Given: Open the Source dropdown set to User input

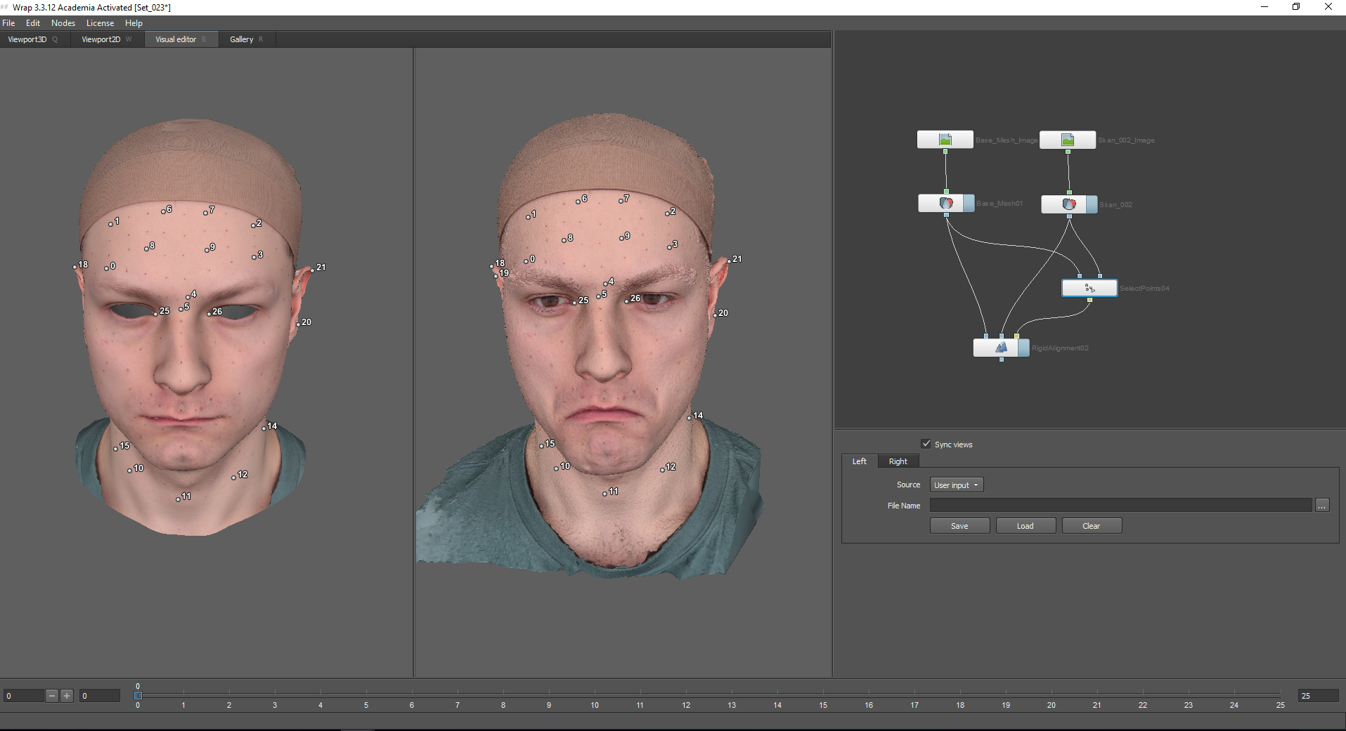Looking at the screenshot, I should click(957, 485).
